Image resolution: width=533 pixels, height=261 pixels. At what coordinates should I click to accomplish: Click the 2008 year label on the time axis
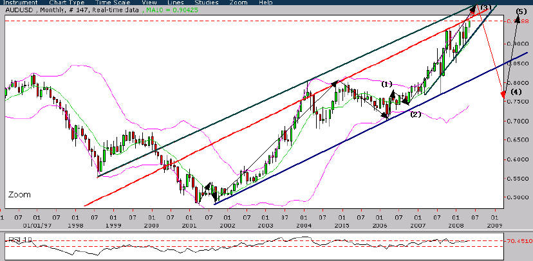coord(456,225)
